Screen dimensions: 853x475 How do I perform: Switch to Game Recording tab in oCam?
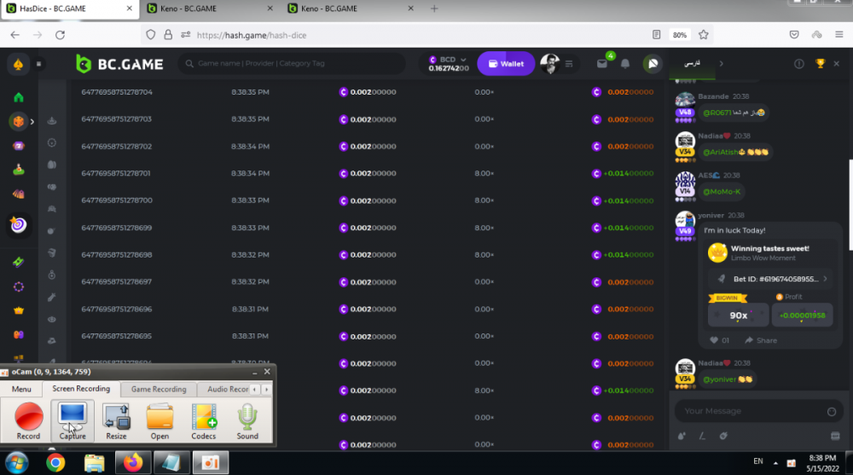158,389
